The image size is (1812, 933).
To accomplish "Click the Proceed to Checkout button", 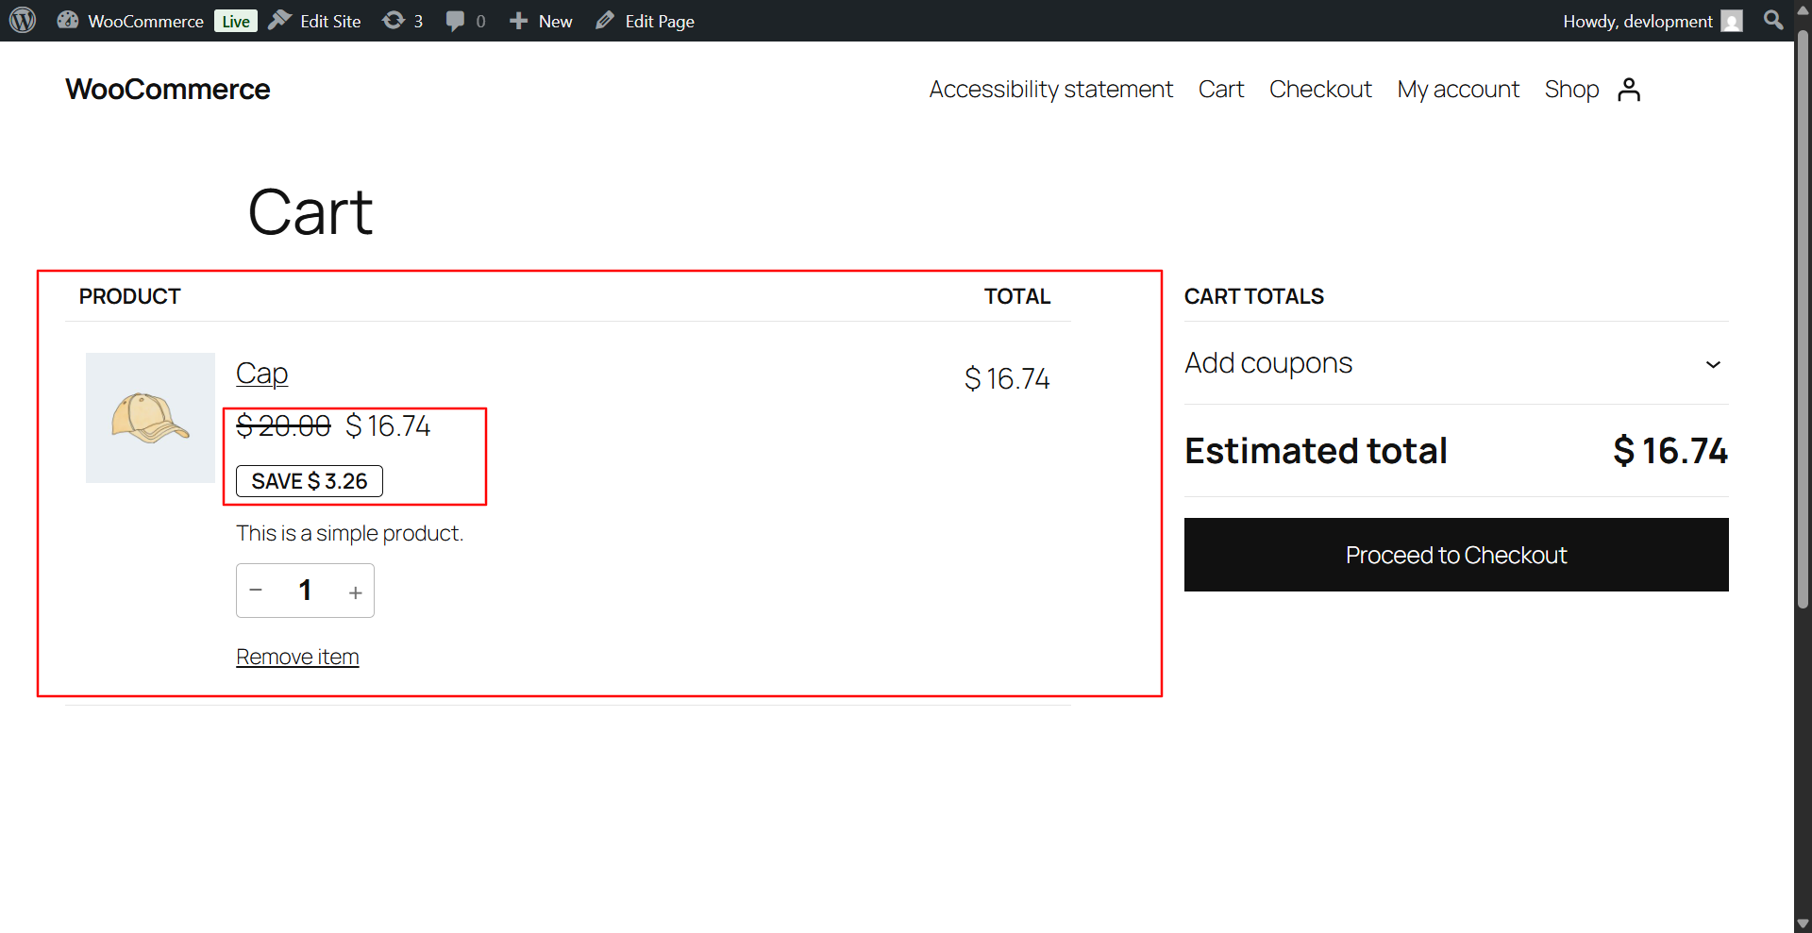I will pyautogui.click(x=1455, y=555).
